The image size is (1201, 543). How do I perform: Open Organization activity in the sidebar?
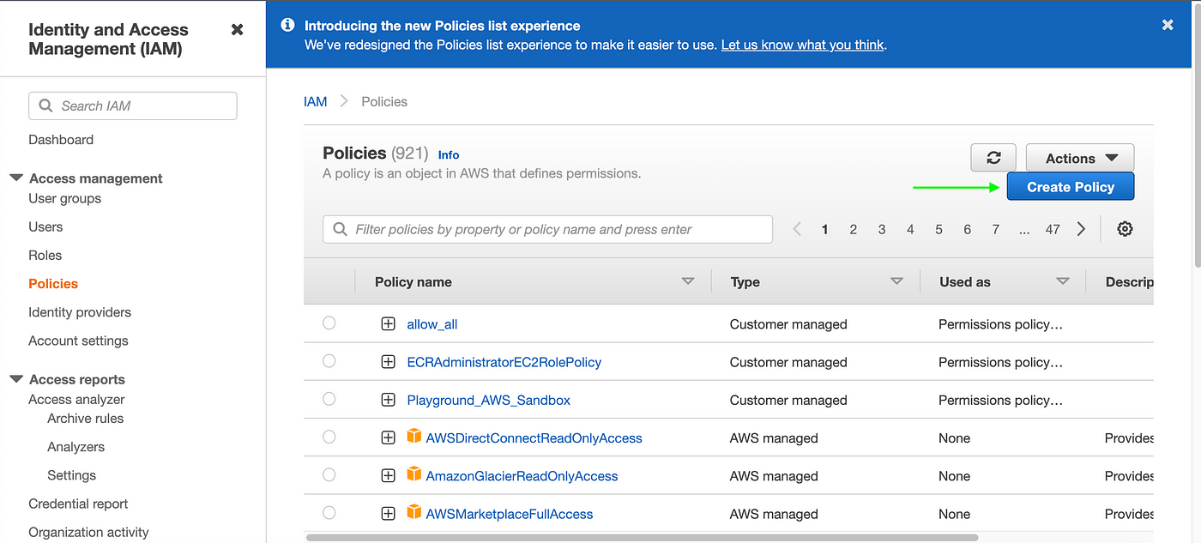point(88,532)
